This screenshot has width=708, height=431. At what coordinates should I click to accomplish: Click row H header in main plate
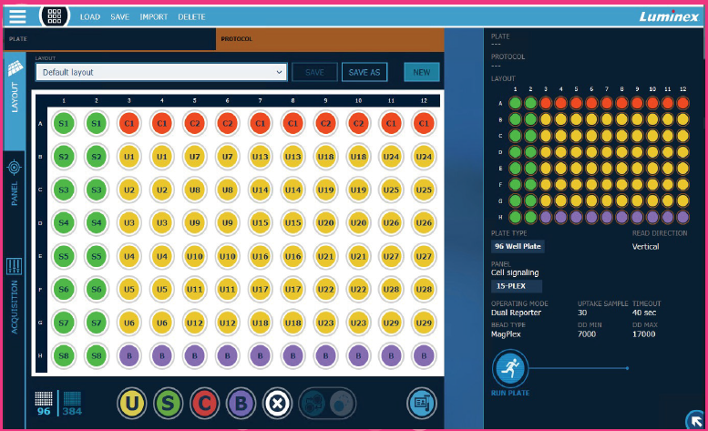[41, 355]
